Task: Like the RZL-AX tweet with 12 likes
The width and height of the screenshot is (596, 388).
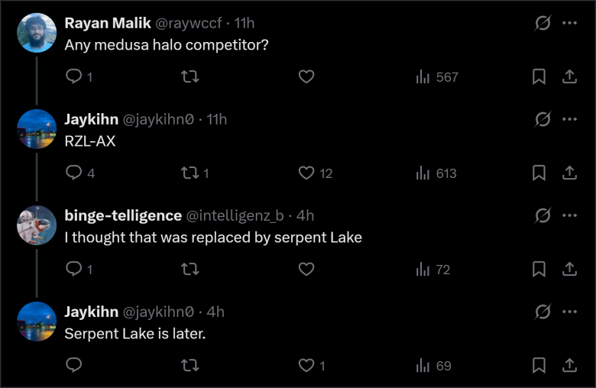Action: pyautogui.click(x=306, y=173)
